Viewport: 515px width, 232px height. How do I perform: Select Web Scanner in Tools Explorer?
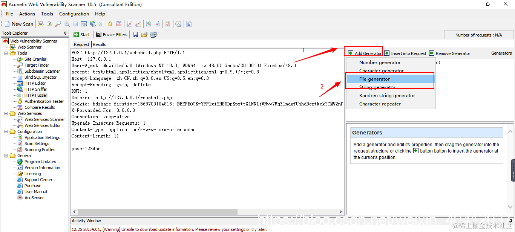coord(29,47)
